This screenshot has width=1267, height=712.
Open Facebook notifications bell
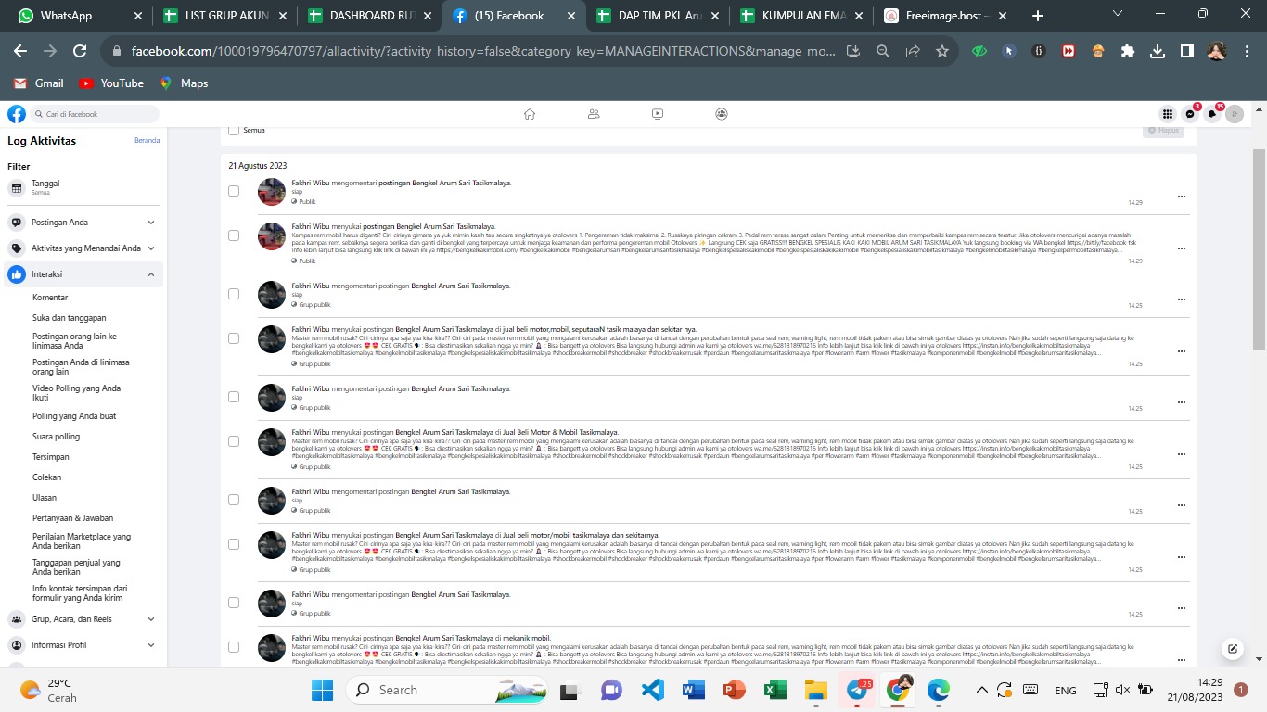(x=1212, y=114)
